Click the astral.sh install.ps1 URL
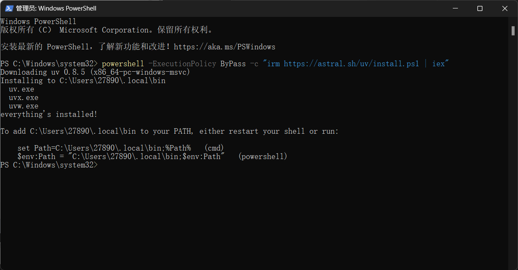This screenshot has height=270, width=518. pyautogui.click(x=351, y=64)
